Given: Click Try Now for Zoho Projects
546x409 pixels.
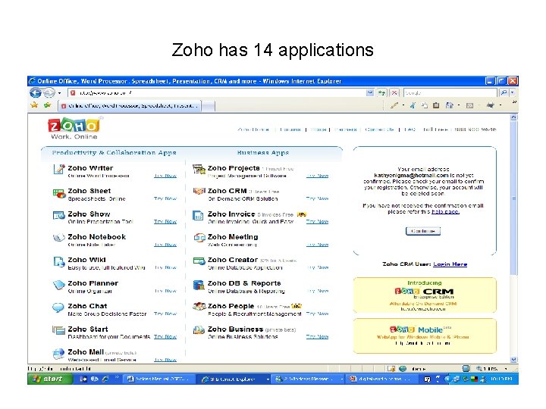Looking at the screenshot, I should pyautogui.click(x=317, y=176).
